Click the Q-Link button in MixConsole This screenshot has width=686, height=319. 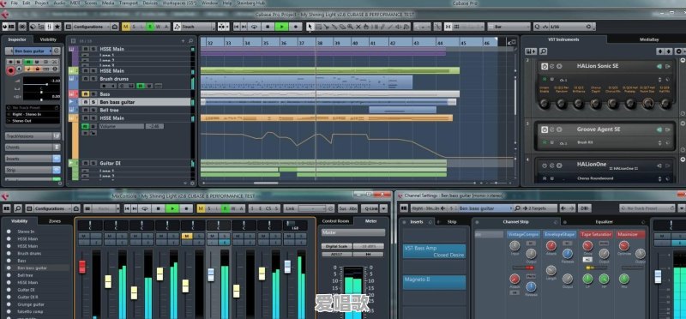(371, 208)
